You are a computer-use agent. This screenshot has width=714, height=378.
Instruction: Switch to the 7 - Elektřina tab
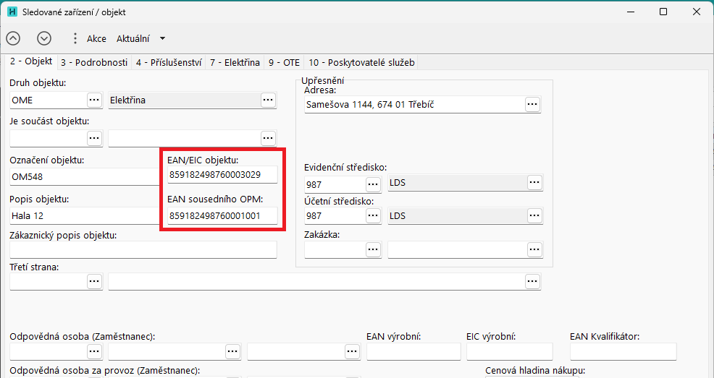235,63
